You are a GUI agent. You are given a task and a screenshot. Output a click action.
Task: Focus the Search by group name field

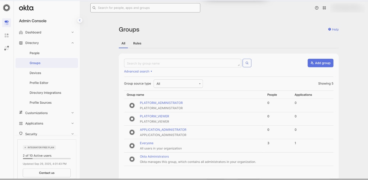pos(183,63)
